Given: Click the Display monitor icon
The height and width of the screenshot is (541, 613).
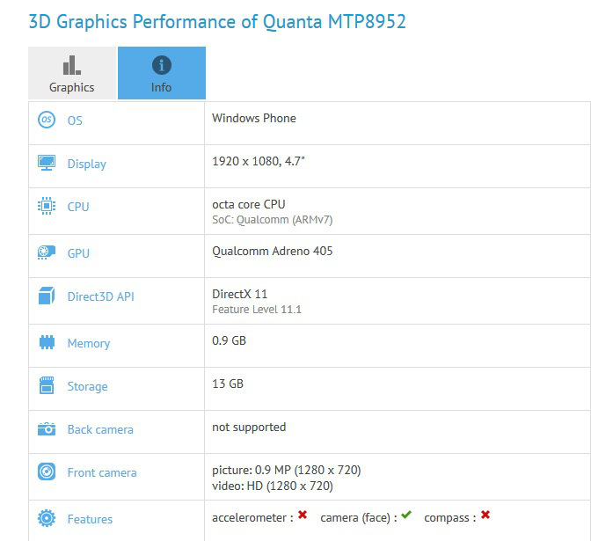Looking at the screenshot, I should coord(47,163).
